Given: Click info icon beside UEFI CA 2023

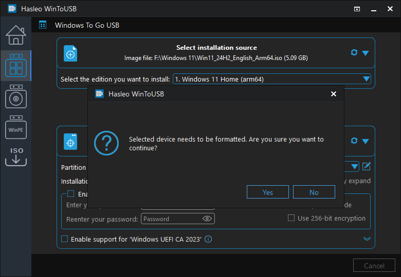Looking at the screenshot, I should (x=208, y=239).
